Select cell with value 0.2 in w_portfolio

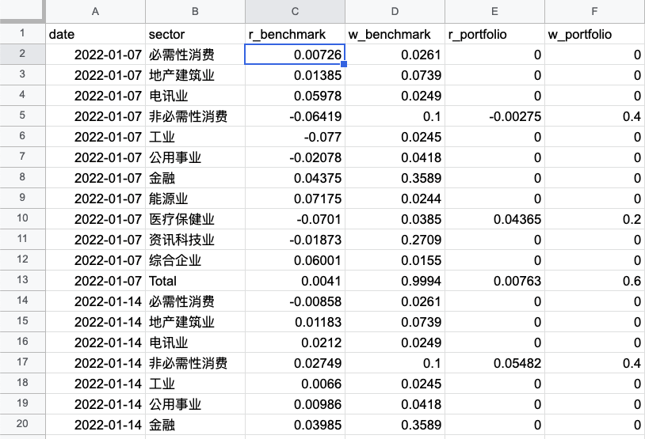click(x=595, y=219)
